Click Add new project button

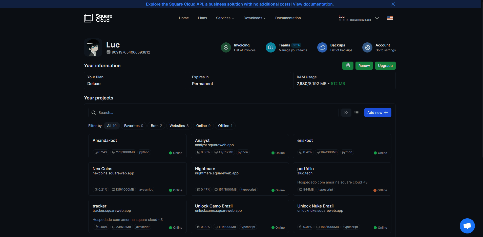coord(378,113)
